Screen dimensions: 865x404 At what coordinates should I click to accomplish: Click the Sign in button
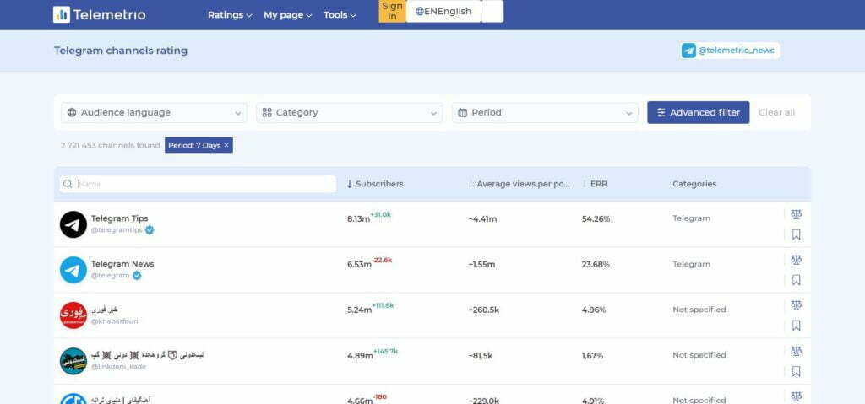pyautogui.click(x=392, y=11)
